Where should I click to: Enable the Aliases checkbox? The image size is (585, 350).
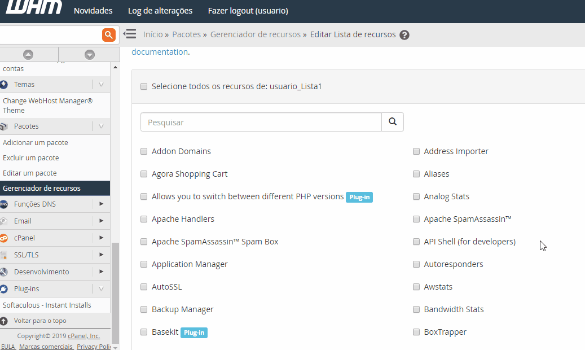(x=416, y=174)
